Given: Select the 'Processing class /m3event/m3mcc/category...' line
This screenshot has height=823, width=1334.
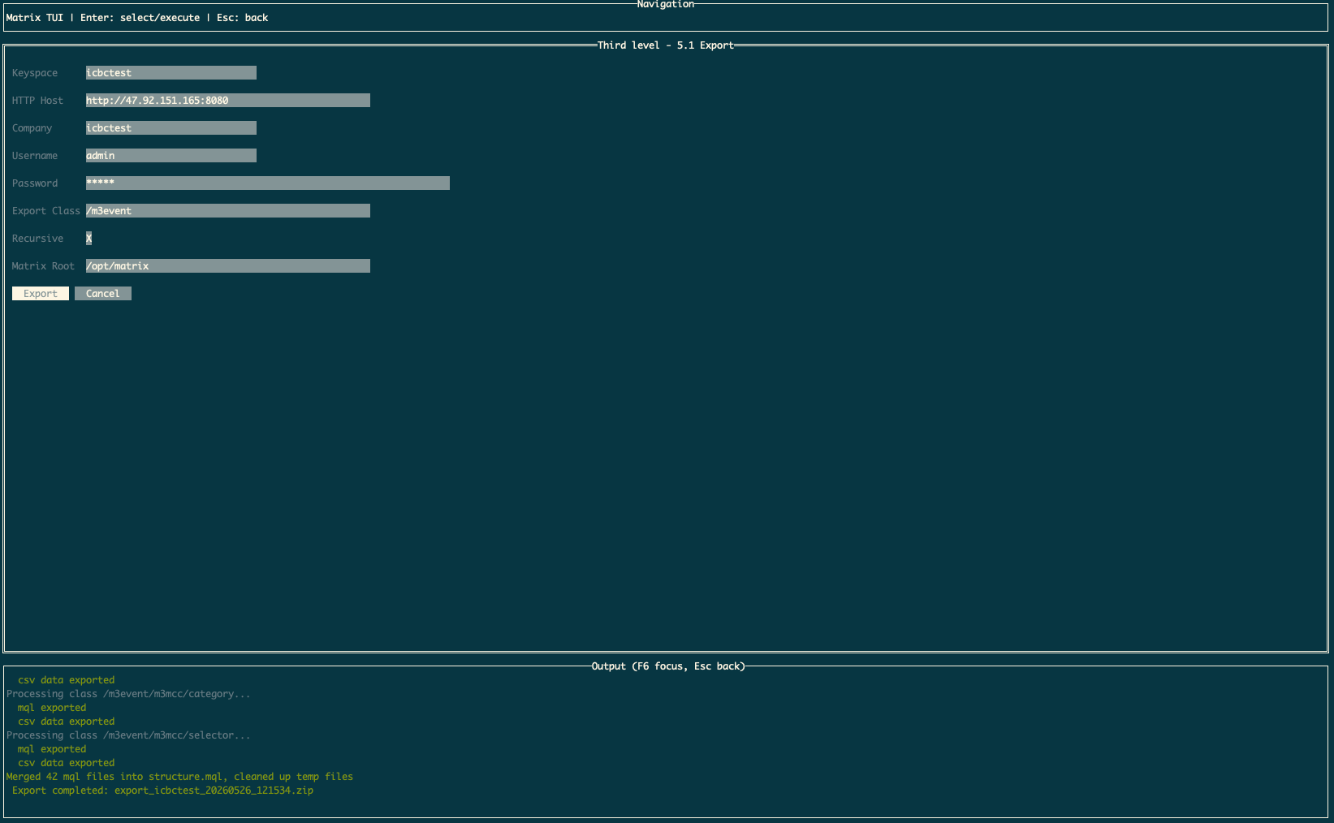Looking at the screenshot, I should point(128,694).
